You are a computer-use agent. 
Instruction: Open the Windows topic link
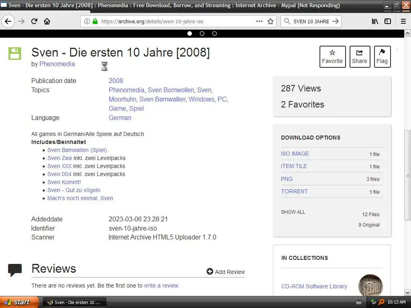pos(201,99)
